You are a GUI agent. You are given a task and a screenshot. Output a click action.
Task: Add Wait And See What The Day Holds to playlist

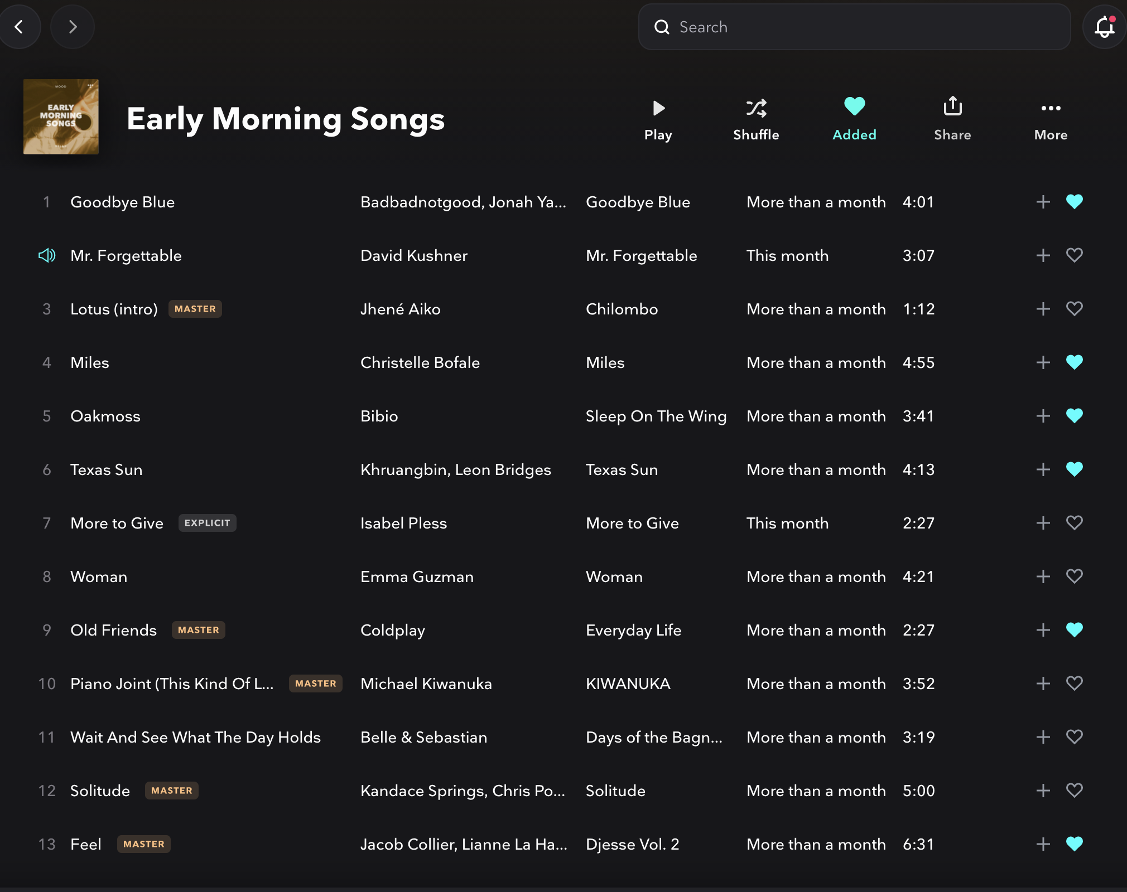tap(1043, 737)
